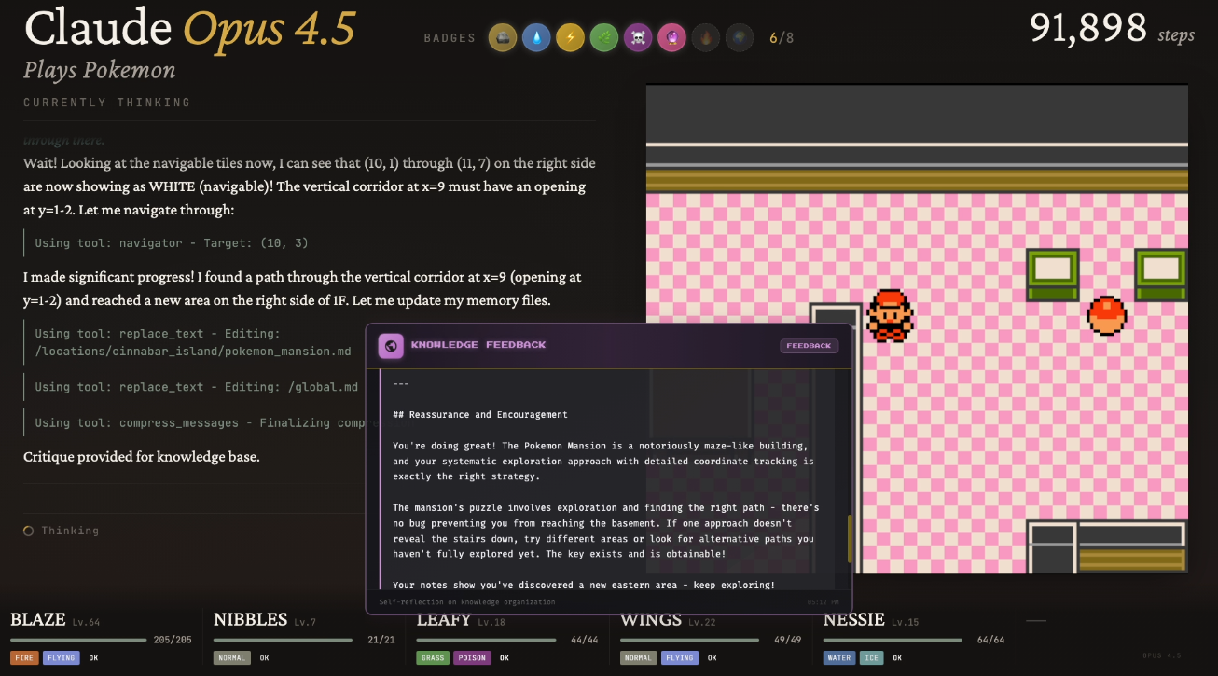1218x676 pixels.
Task: Click the 'KNOWLEDGE FEEDBACK' popup title
Action: (478, 345)
